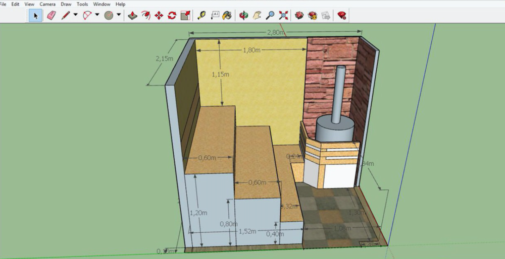Click the Zoom Extents icon
Image resolution: width=505 pixels, height=259 pixels.
[283, 15]
